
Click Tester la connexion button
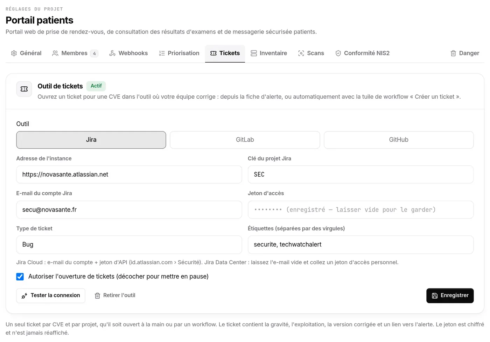(x=51, y=296)
